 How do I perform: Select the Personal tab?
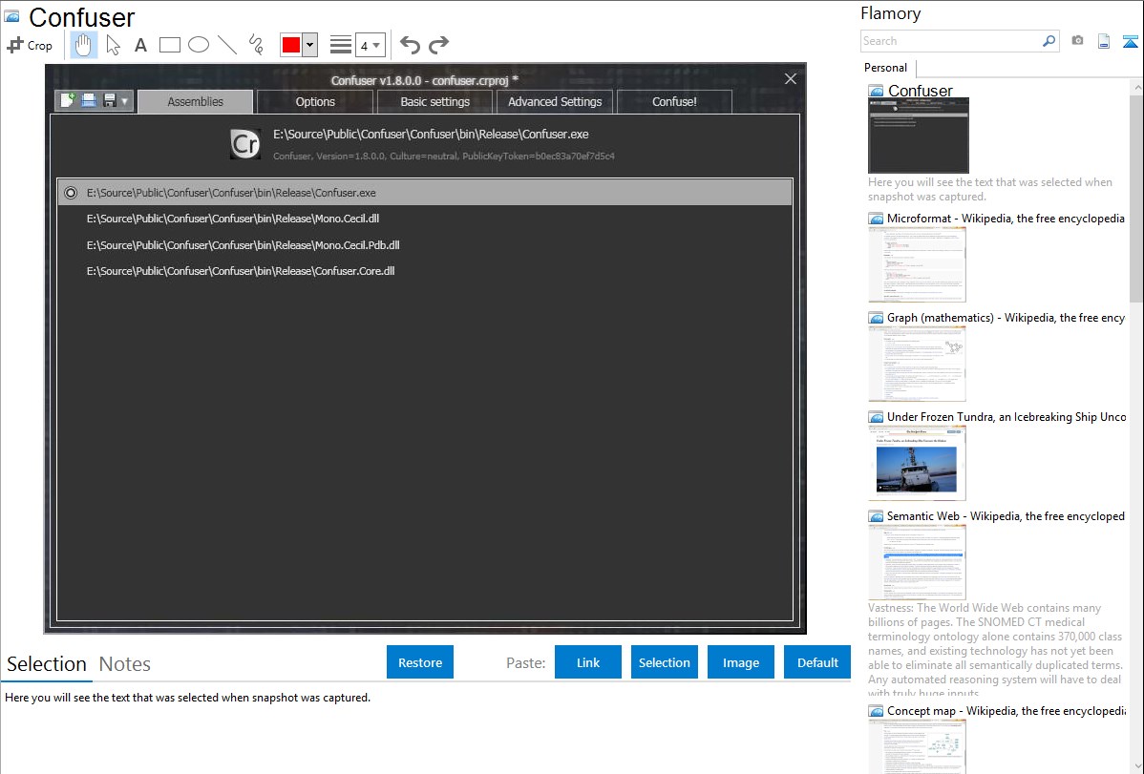click(x=886, y=68)
